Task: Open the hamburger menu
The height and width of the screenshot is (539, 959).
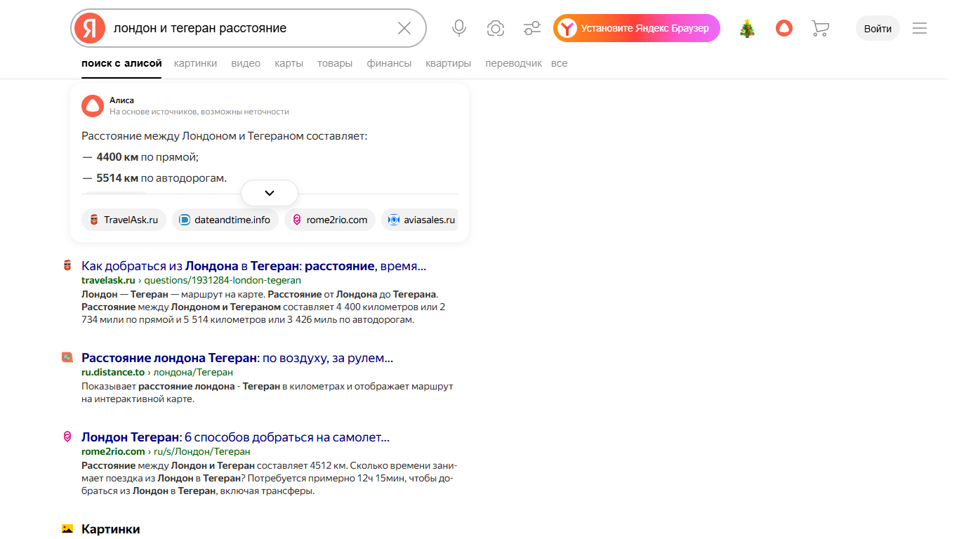Action: (x=920, y=29)
